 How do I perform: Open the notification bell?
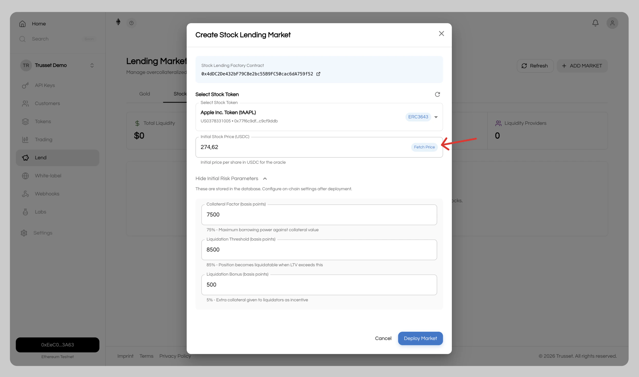pos(595,23)
